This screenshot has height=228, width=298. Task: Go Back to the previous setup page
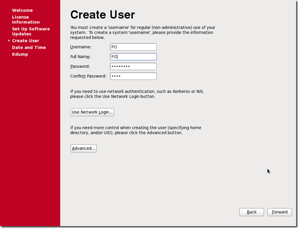(x=252, y=212)
